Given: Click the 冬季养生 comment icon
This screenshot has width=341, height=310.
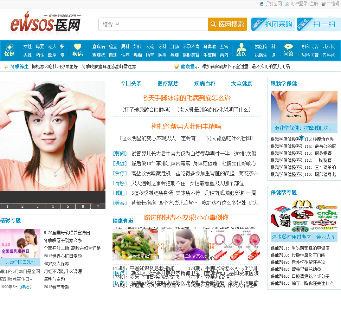Looking at the screenshot, I should pos(6,66).
